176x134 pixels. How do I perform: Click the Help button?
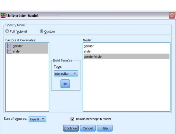[x=104, y=128]
